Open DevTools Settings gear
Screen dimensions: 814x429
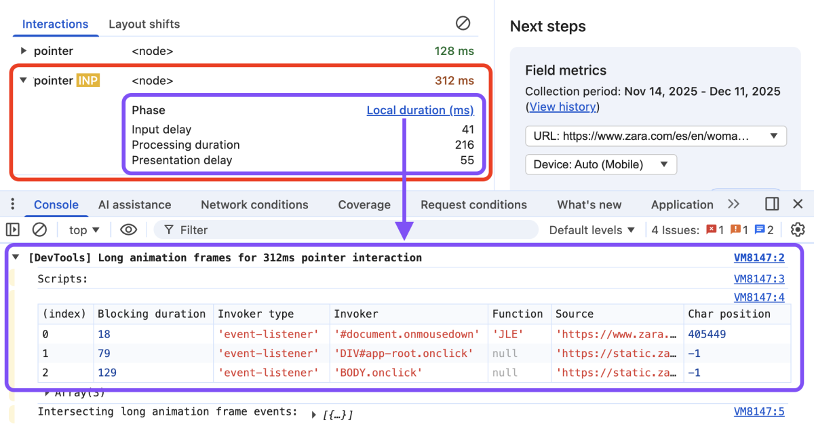click(x=799, y=229)
